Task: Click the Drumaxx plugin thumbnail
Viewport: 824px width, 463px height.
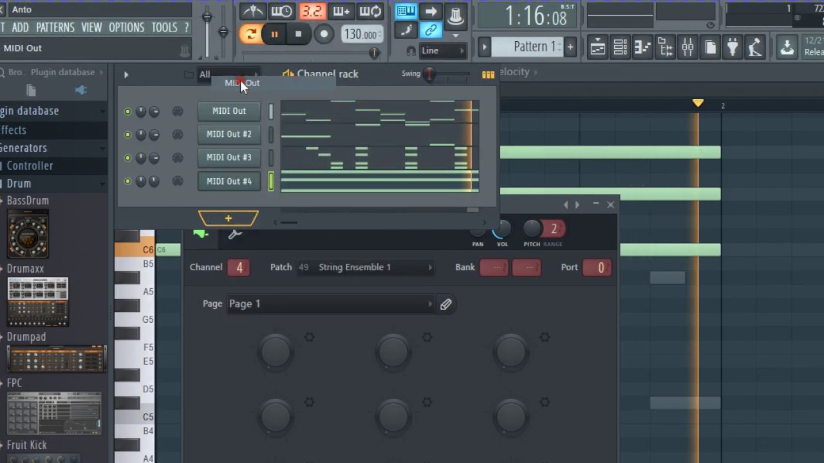Action: (x=38, y=301)
